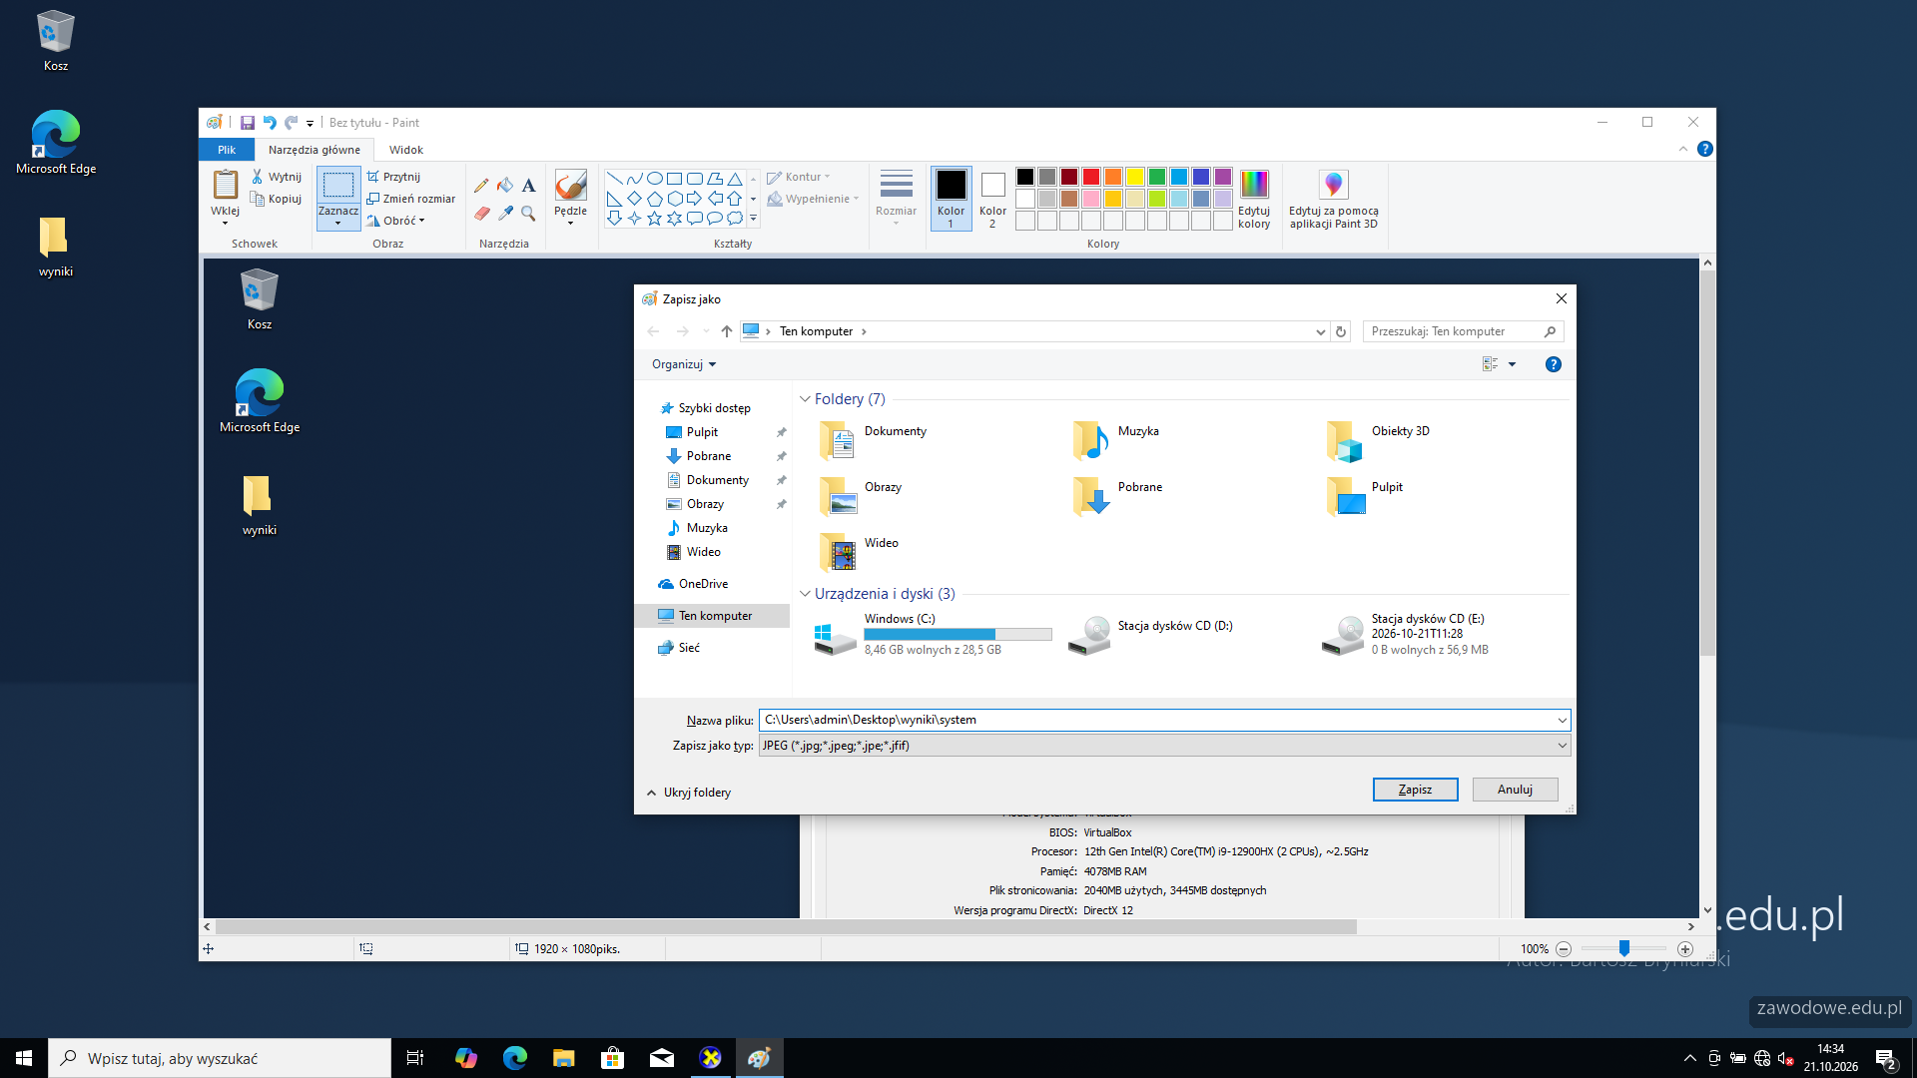Click the Nazwa pliku input field
Image resolution: width=1917 pixels, height=1078 pixels.
1164,720
